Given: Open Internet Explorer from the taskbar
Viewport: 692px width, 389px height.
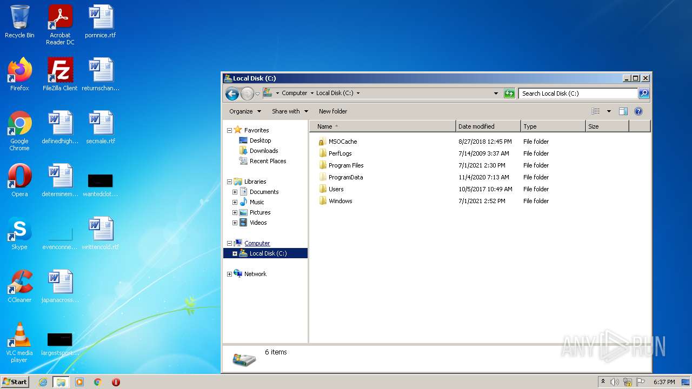Looking at the screenshot, I should [x=43, y=382].
